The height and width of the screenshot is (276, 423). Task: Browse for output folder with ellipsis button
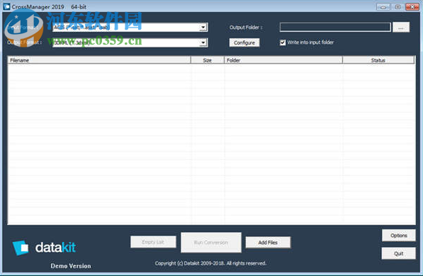click(401, 27)
